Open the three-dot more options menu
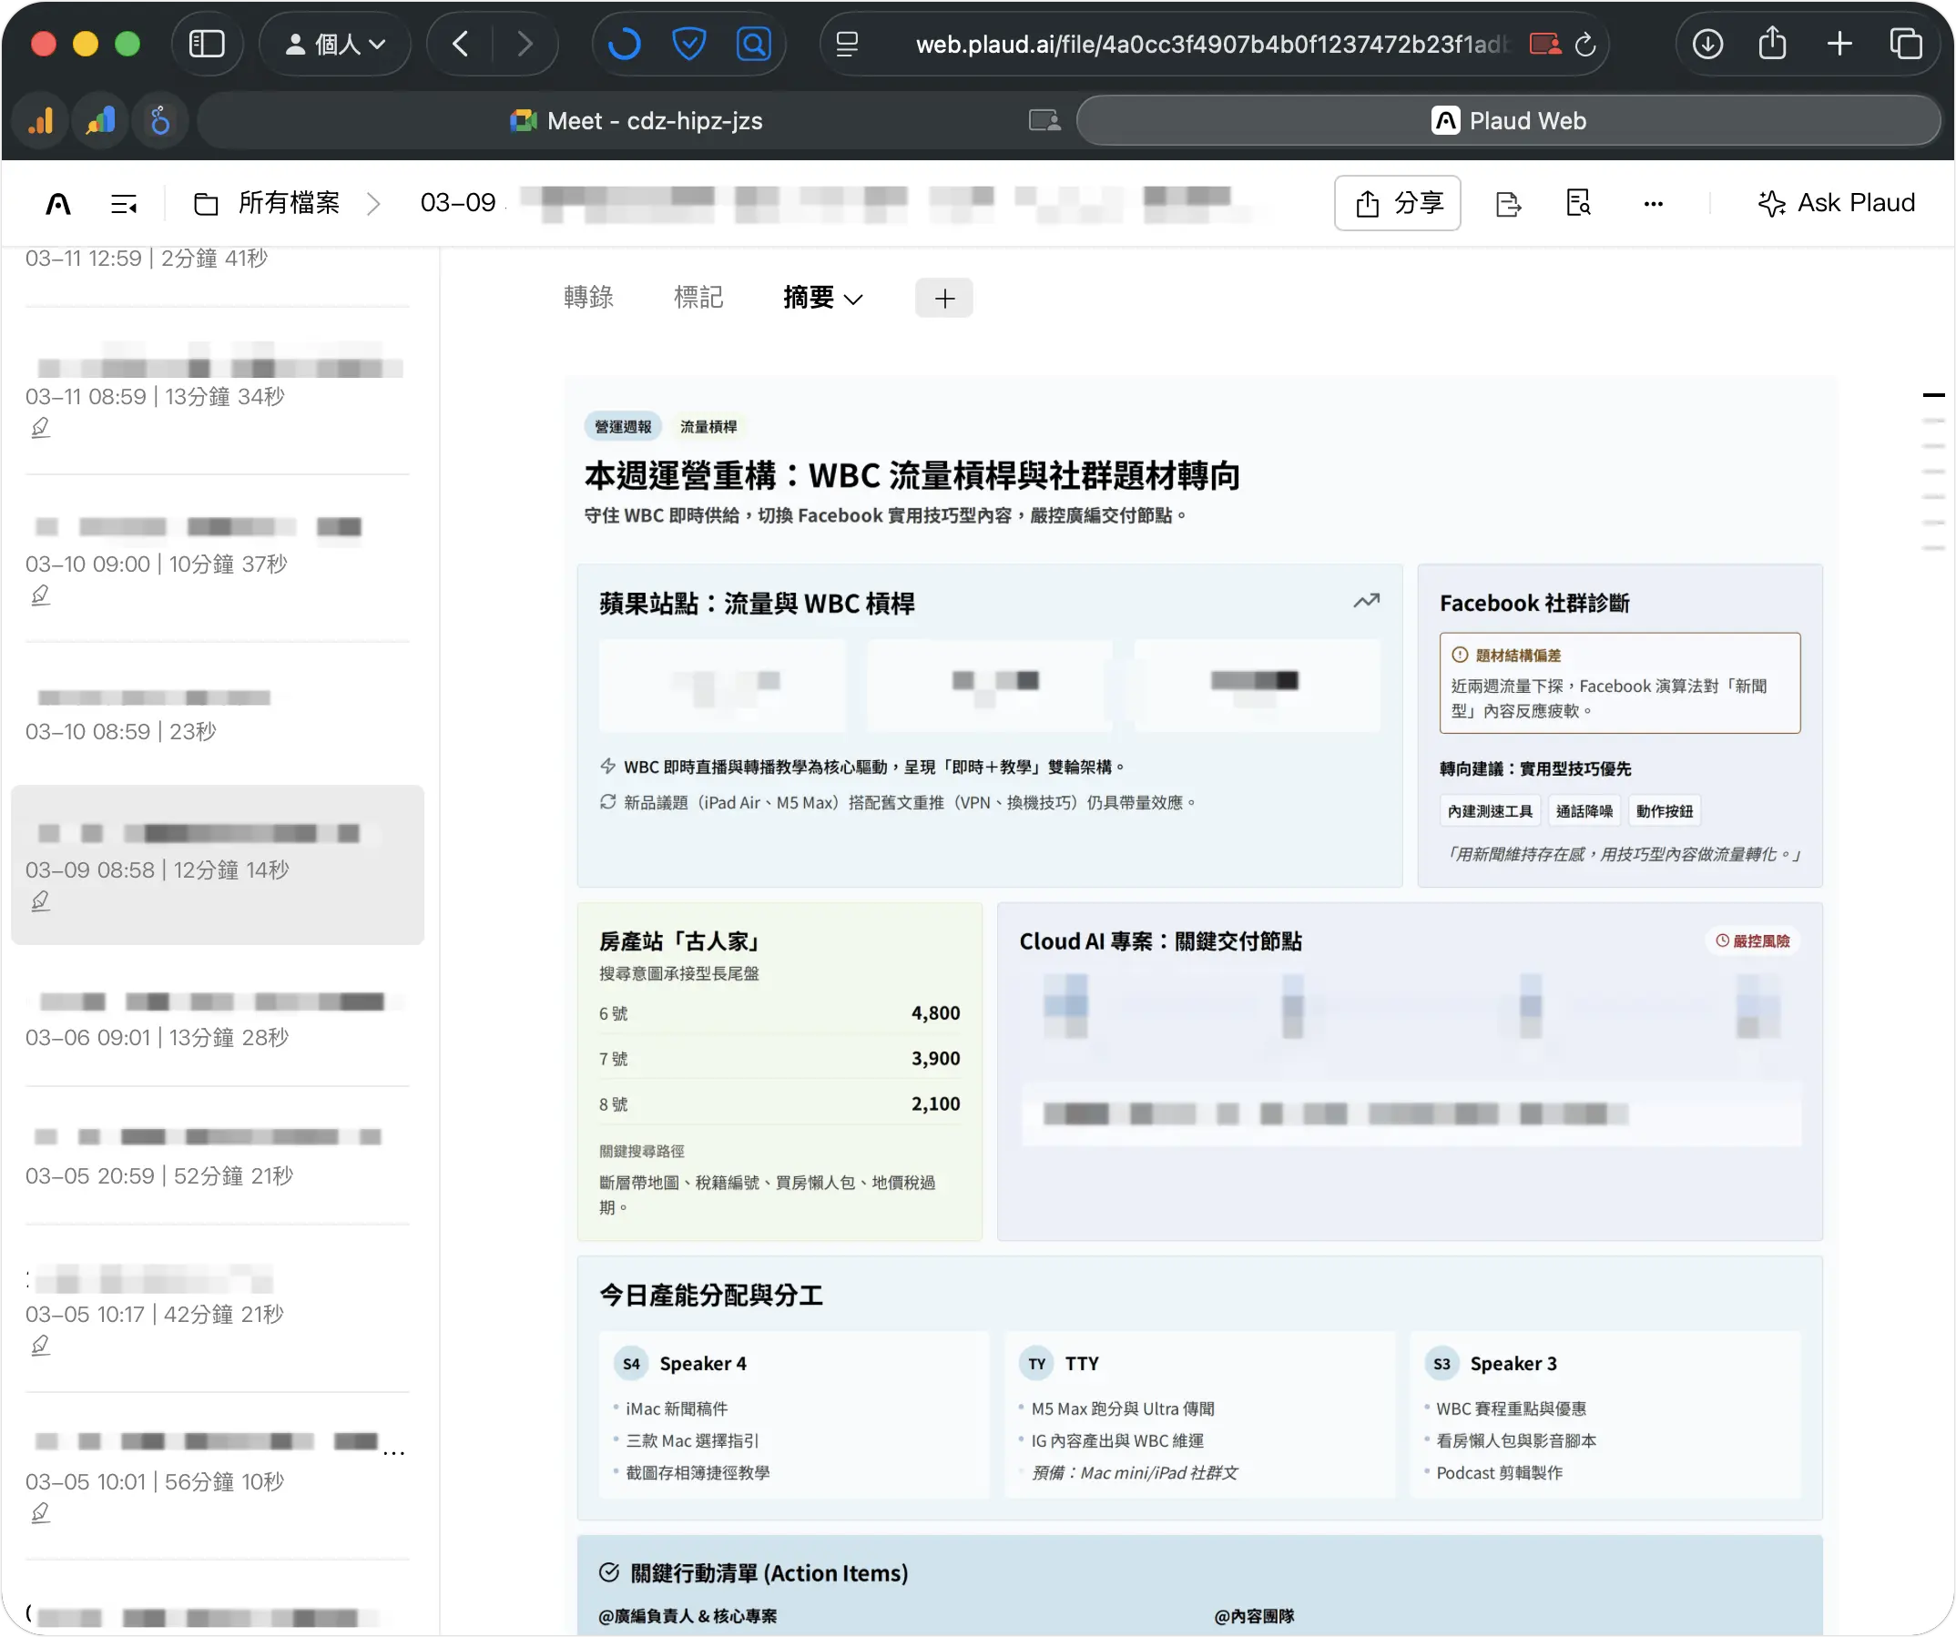 tap(1654, 203)
